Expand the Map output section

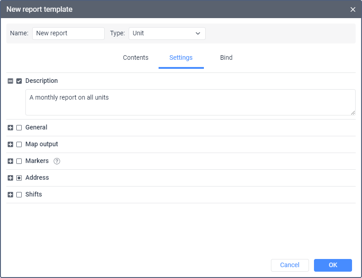10,144
